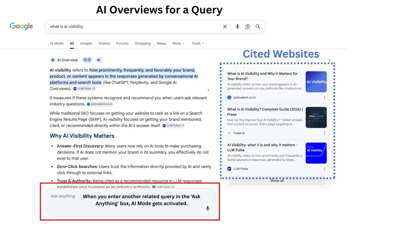Open the LLM Pulse +1 citation chip

(x=174, y=126)
